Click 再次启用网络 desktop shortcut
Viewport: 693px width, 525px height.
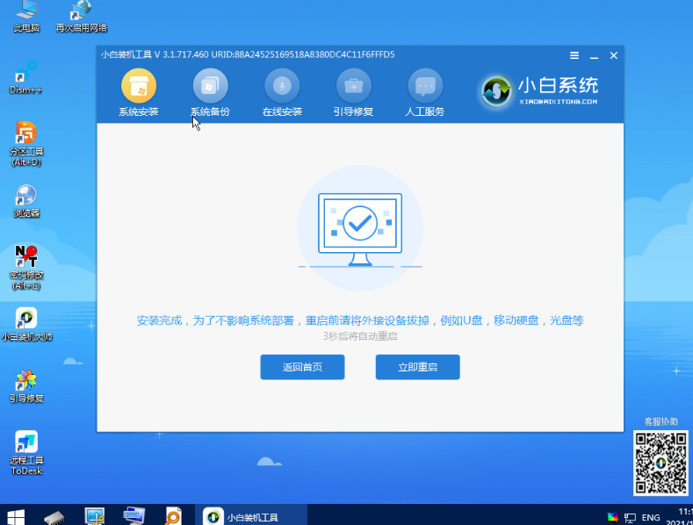(80, 15)
